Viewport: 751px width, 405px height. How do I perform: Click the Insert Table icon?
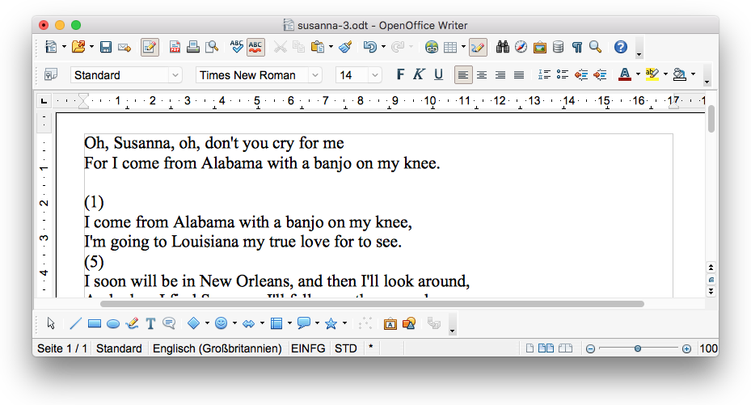click(450, 47)
